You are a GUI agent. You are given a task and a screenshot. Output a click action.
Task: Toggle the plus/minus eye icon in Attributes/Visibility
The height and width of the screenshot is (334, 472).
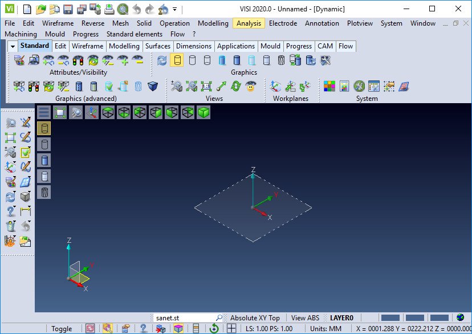coord(108,60)
